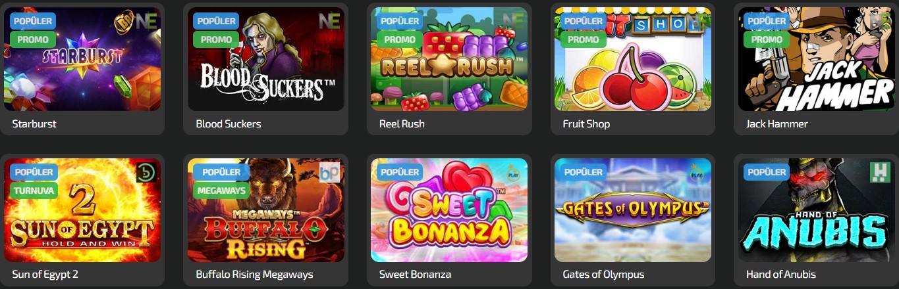The width and height of the screenshot is (899, 289).
Task: Open the Starburst game thumbnail
Action: [82, 59]
